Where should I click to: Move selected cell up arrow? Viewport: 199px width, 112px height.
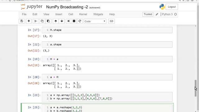56,21
